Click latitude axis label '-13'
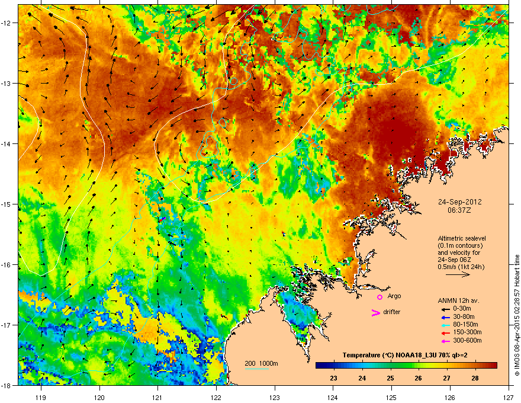Viewport: 521px width, 403px height. click(x=7, y=84)
